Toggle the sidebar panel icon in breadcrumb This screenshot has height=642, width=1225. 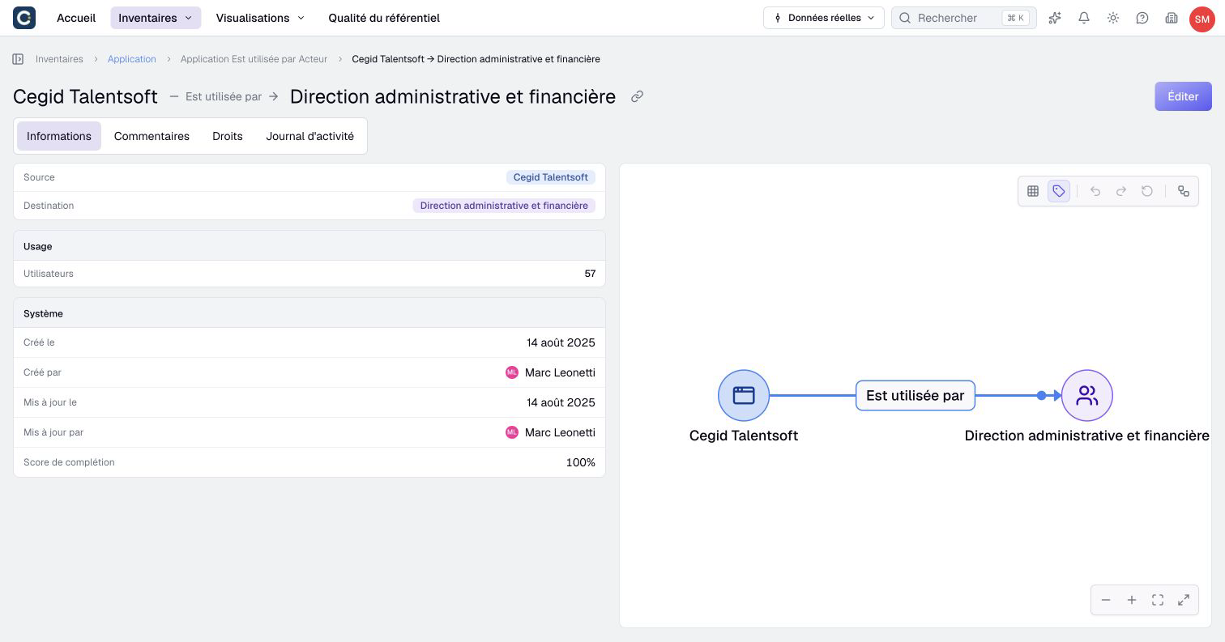point(18,59)
